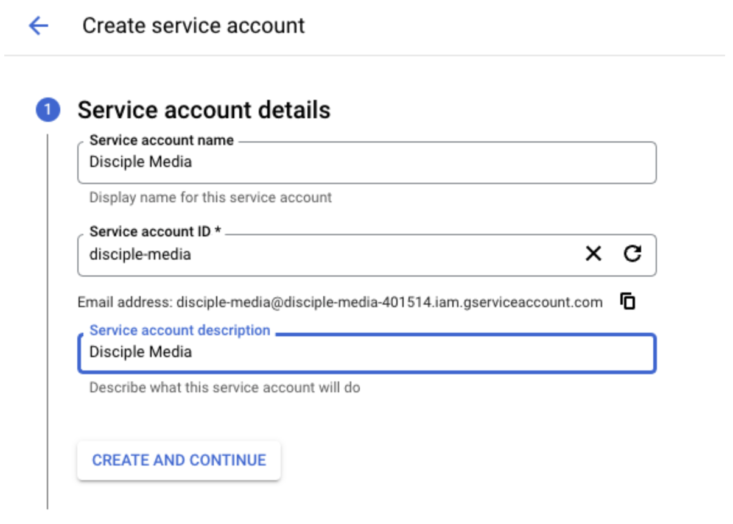This screenshot has width=733, height=524.
Task: Click the Create service account page title
Action: point(194,26)
